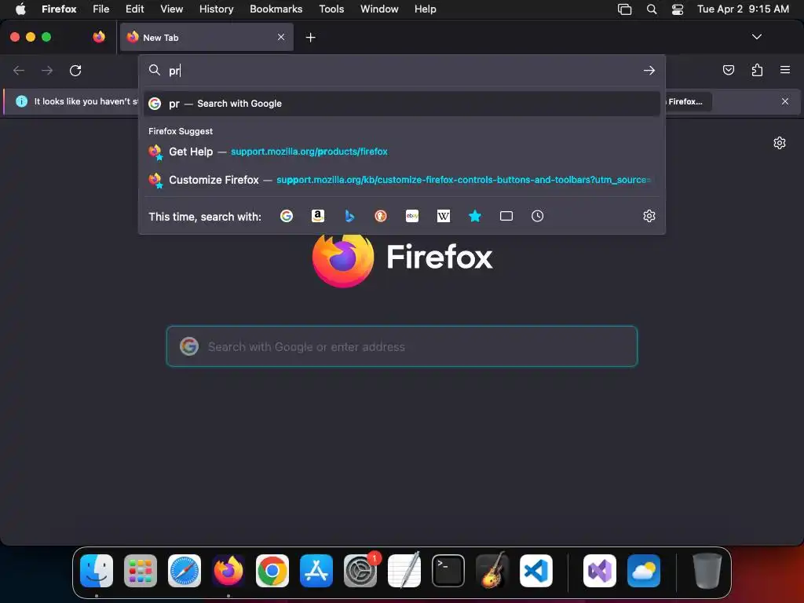Focus the page's Search with Google box

402,346
